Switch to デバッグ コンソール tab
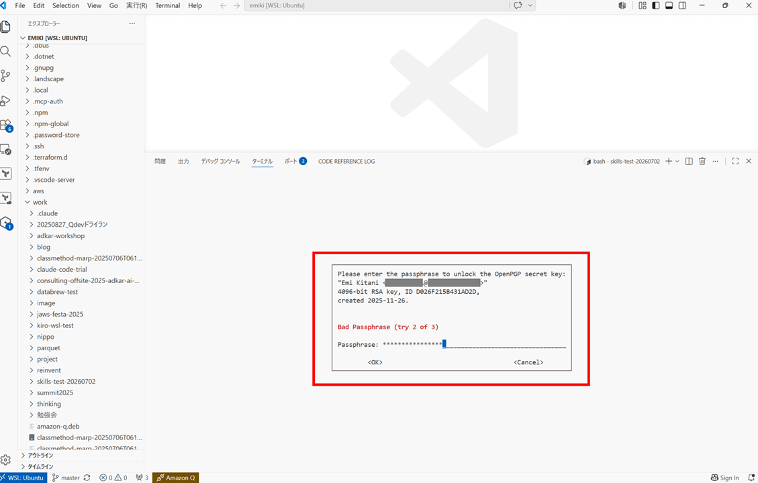 pyautogui.click(x=220, y=161)
